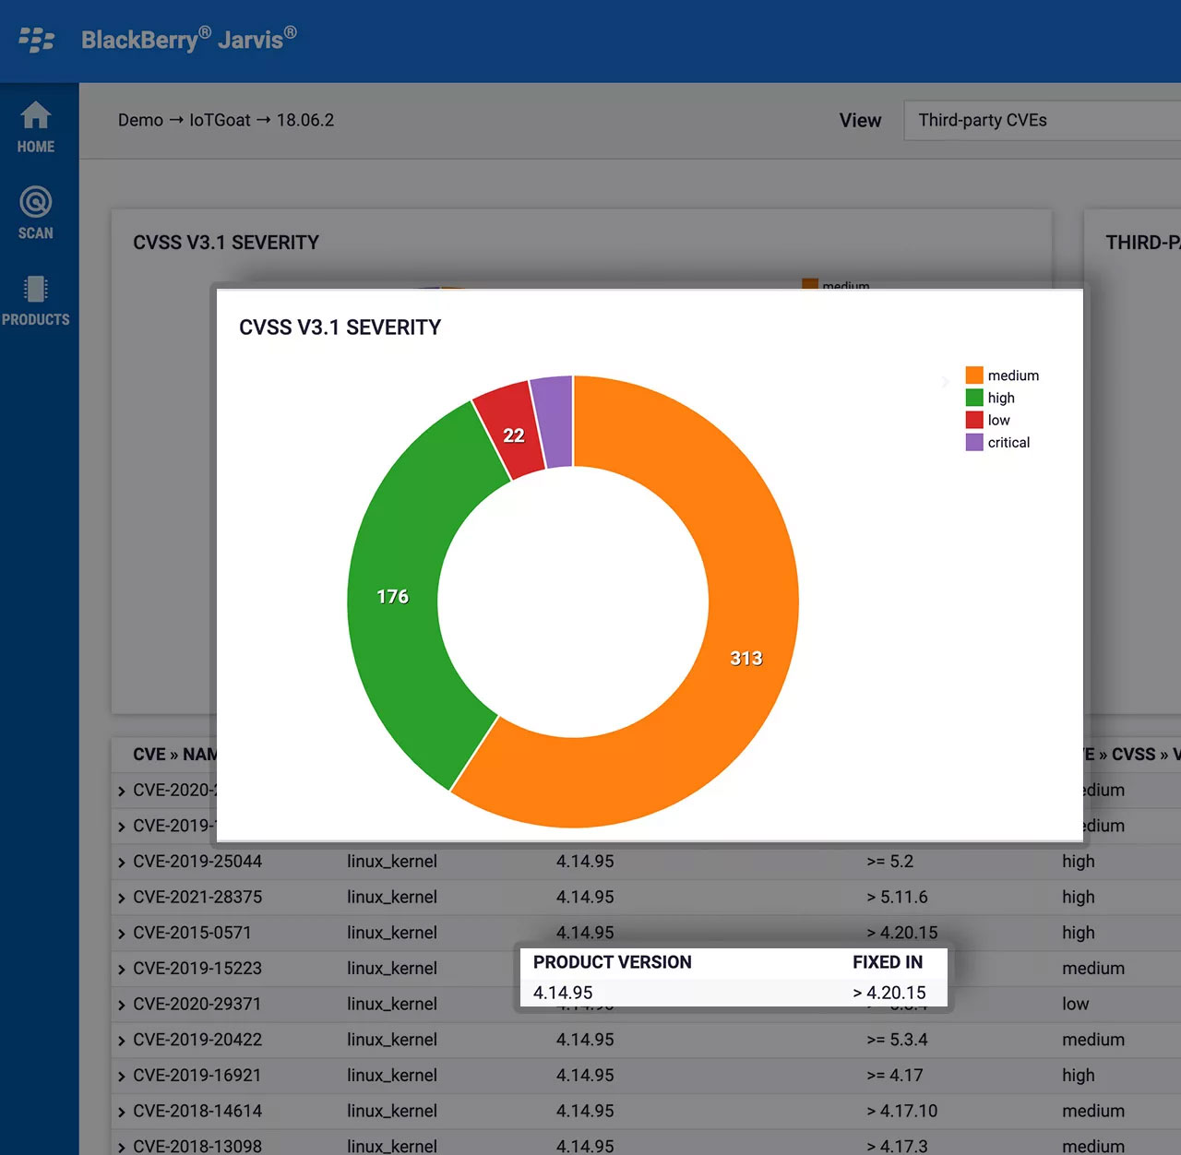Expand the CVE-2021-28375 row chevron
This screenshot has width=1181, height=1155.
pyautogui.click(x=122, y=899)
